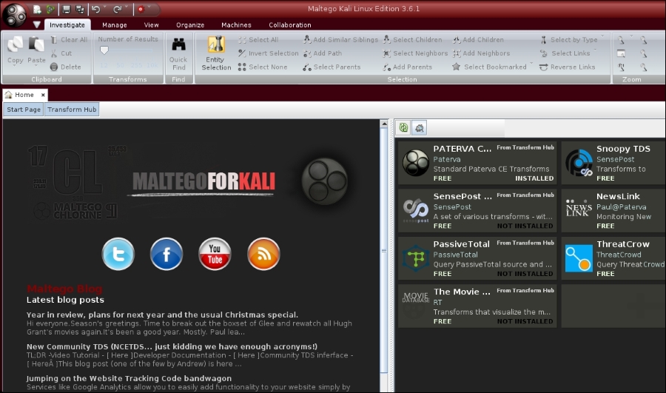Close the Home tab
The height and width of the screenshot is (393, 666).
pyautogui.click(x=43, y=95)
